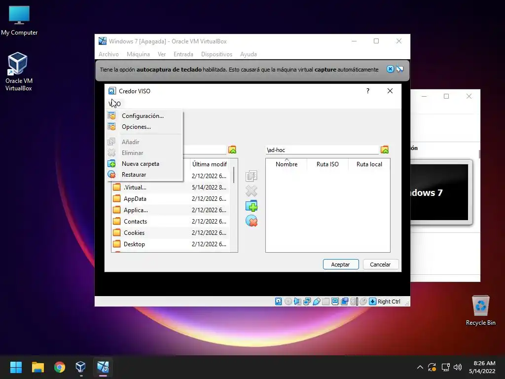Click the go-up folder icon beside host path

point(232,150)
